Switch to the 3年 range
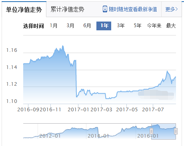 pyautogui.click(x=121, y=26)
